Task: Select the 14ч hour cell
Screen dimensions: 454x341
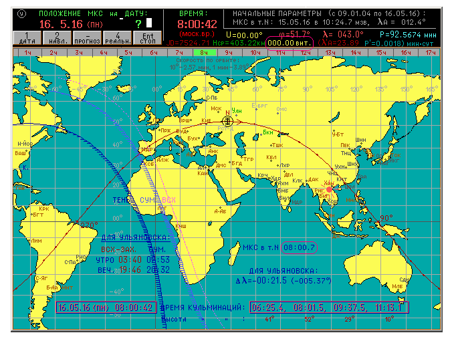Action: tap(356, 52)
